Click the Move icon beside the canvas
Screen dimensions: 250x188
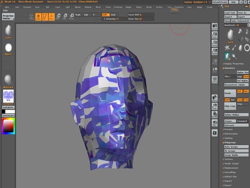tap(214, 98)
